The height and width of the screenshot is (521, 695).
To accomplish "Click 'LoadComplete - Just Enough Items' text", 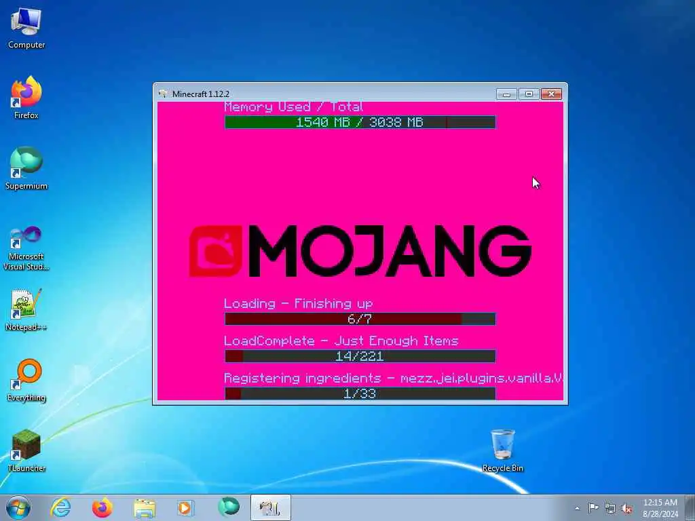I will pyautogui.click(x=341, y=341).
